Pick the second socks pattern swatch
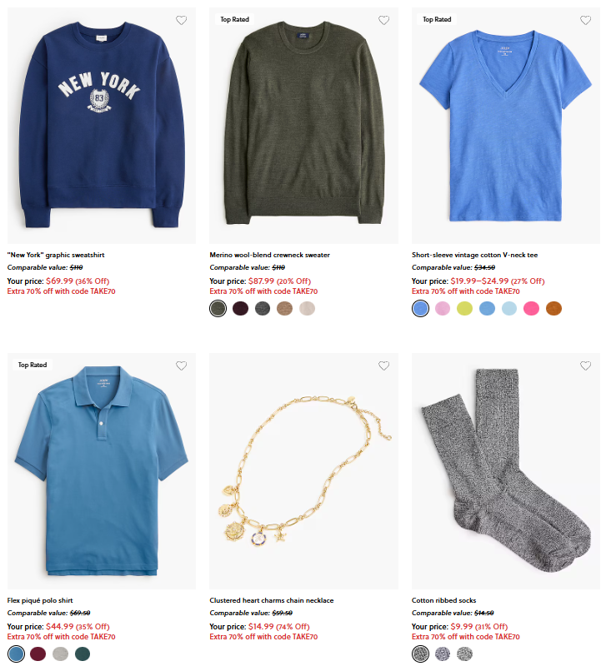Screen dimensions: 611x671 click(x=443, y=654)
